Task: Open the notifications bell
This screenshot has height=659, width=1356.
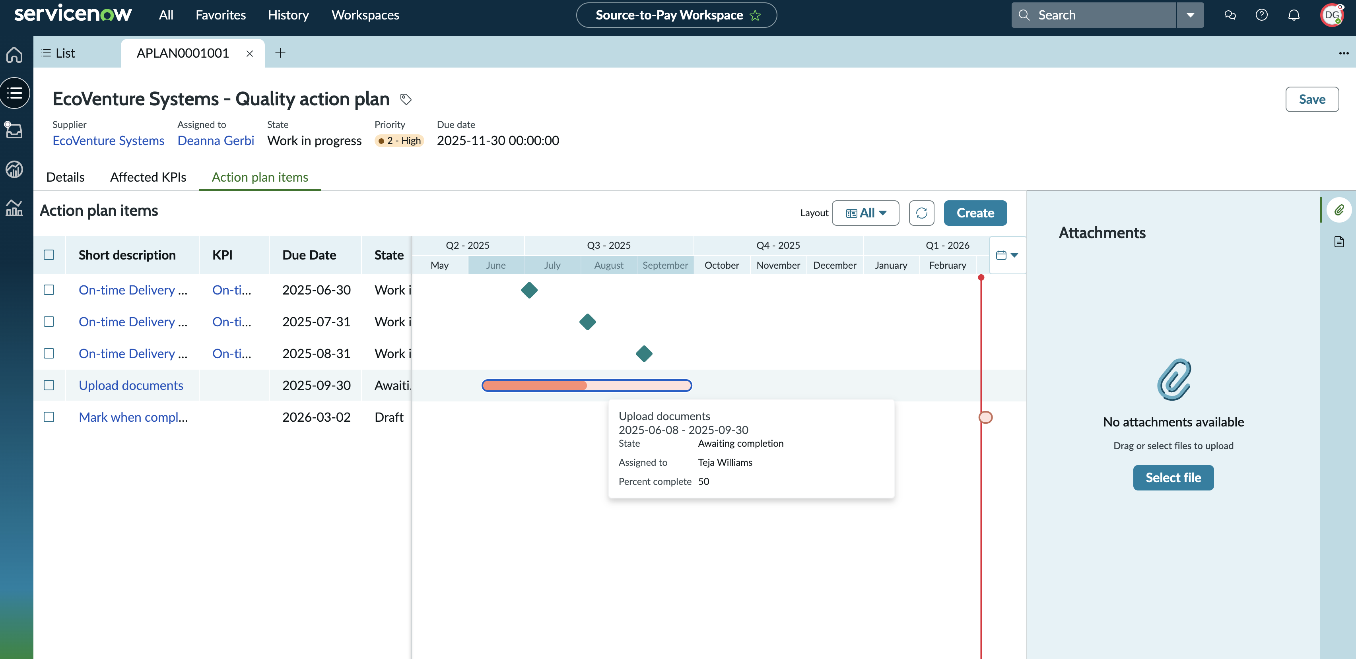Action: (x=1294, y=15)
